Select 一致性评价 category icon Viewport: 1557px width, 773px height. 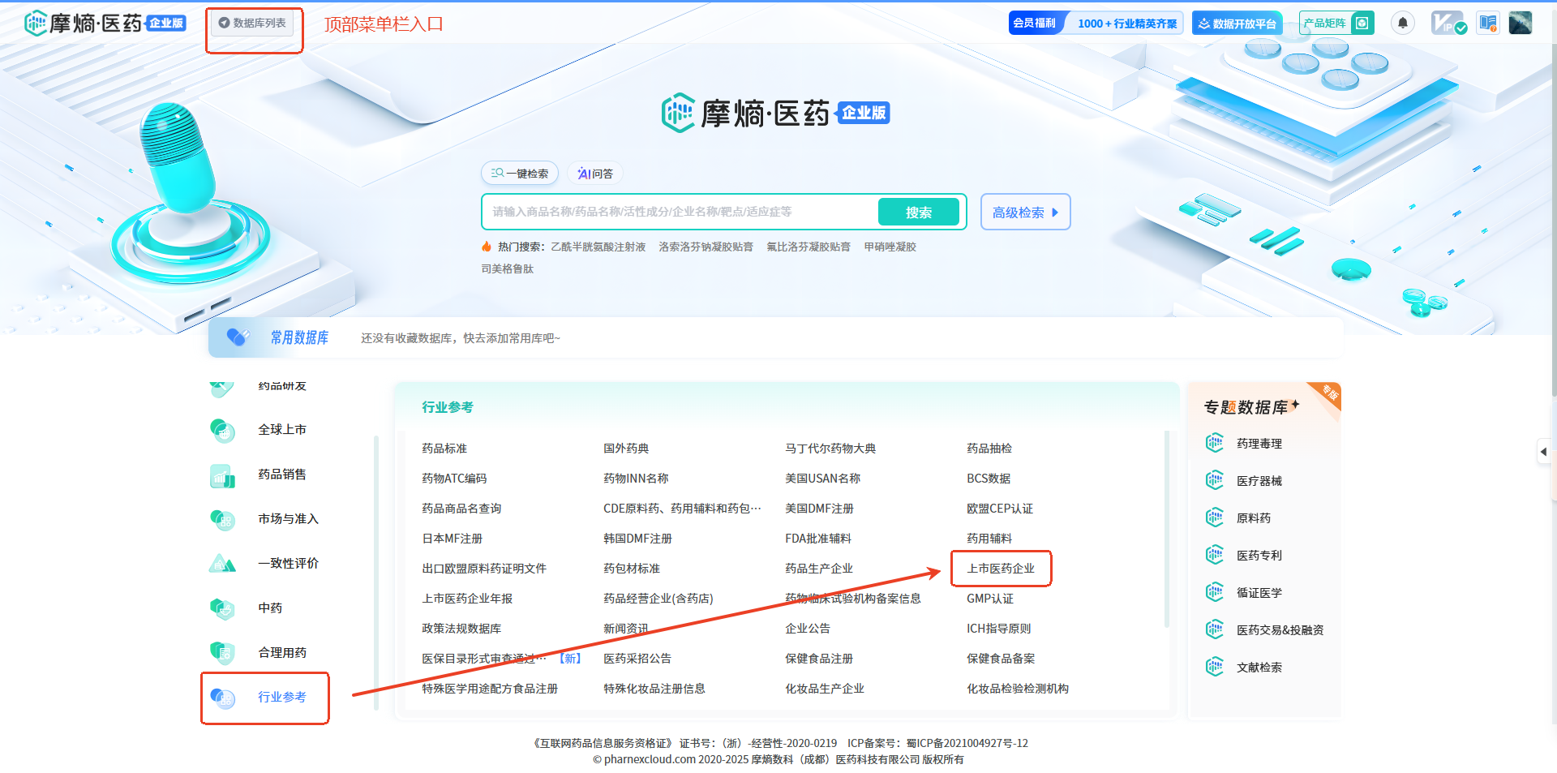(222, 563)
